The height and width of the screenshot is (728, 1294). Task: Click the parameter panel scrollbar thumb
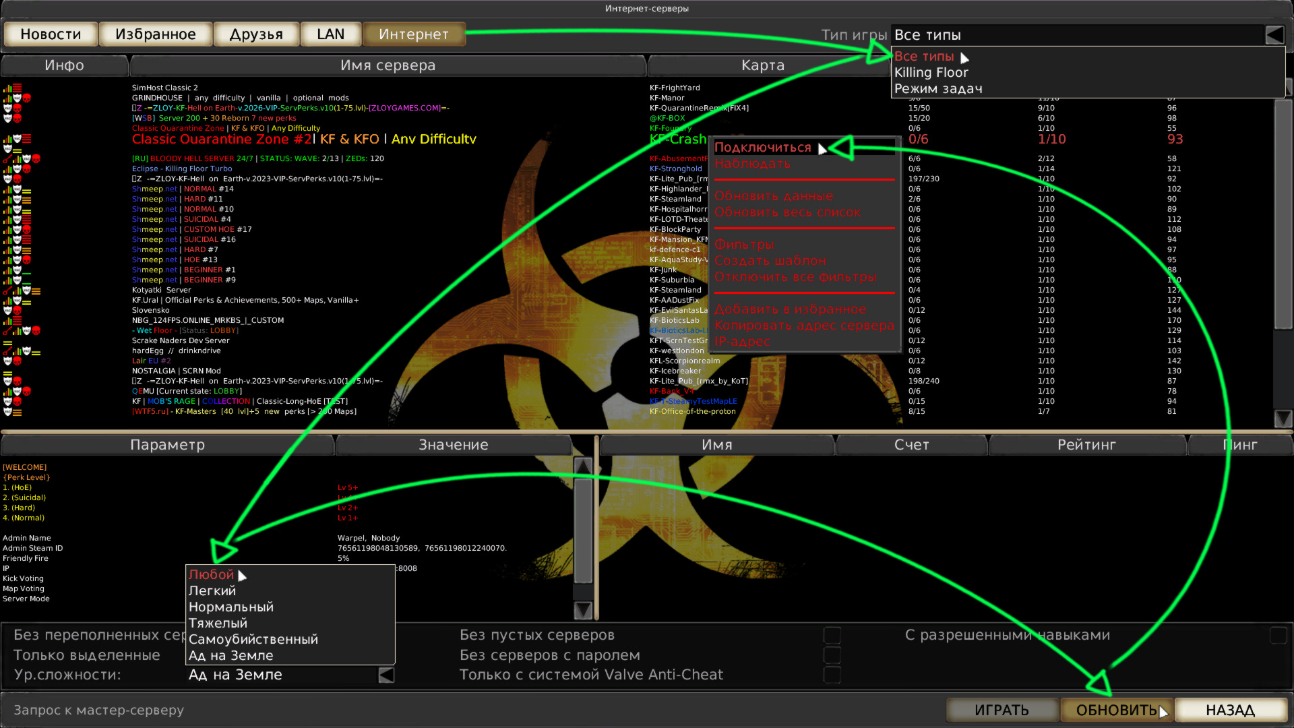pyautogui.click(x=583, y=530)
